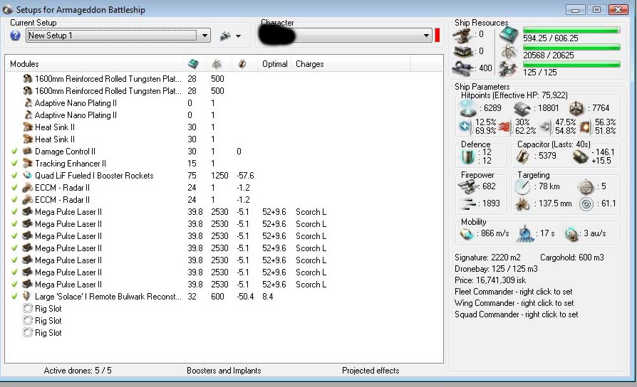This screenshot has height=387, width=637.
Task: Click the Tracking Enhancer II module icon
Action: click(x=27, y=164)
